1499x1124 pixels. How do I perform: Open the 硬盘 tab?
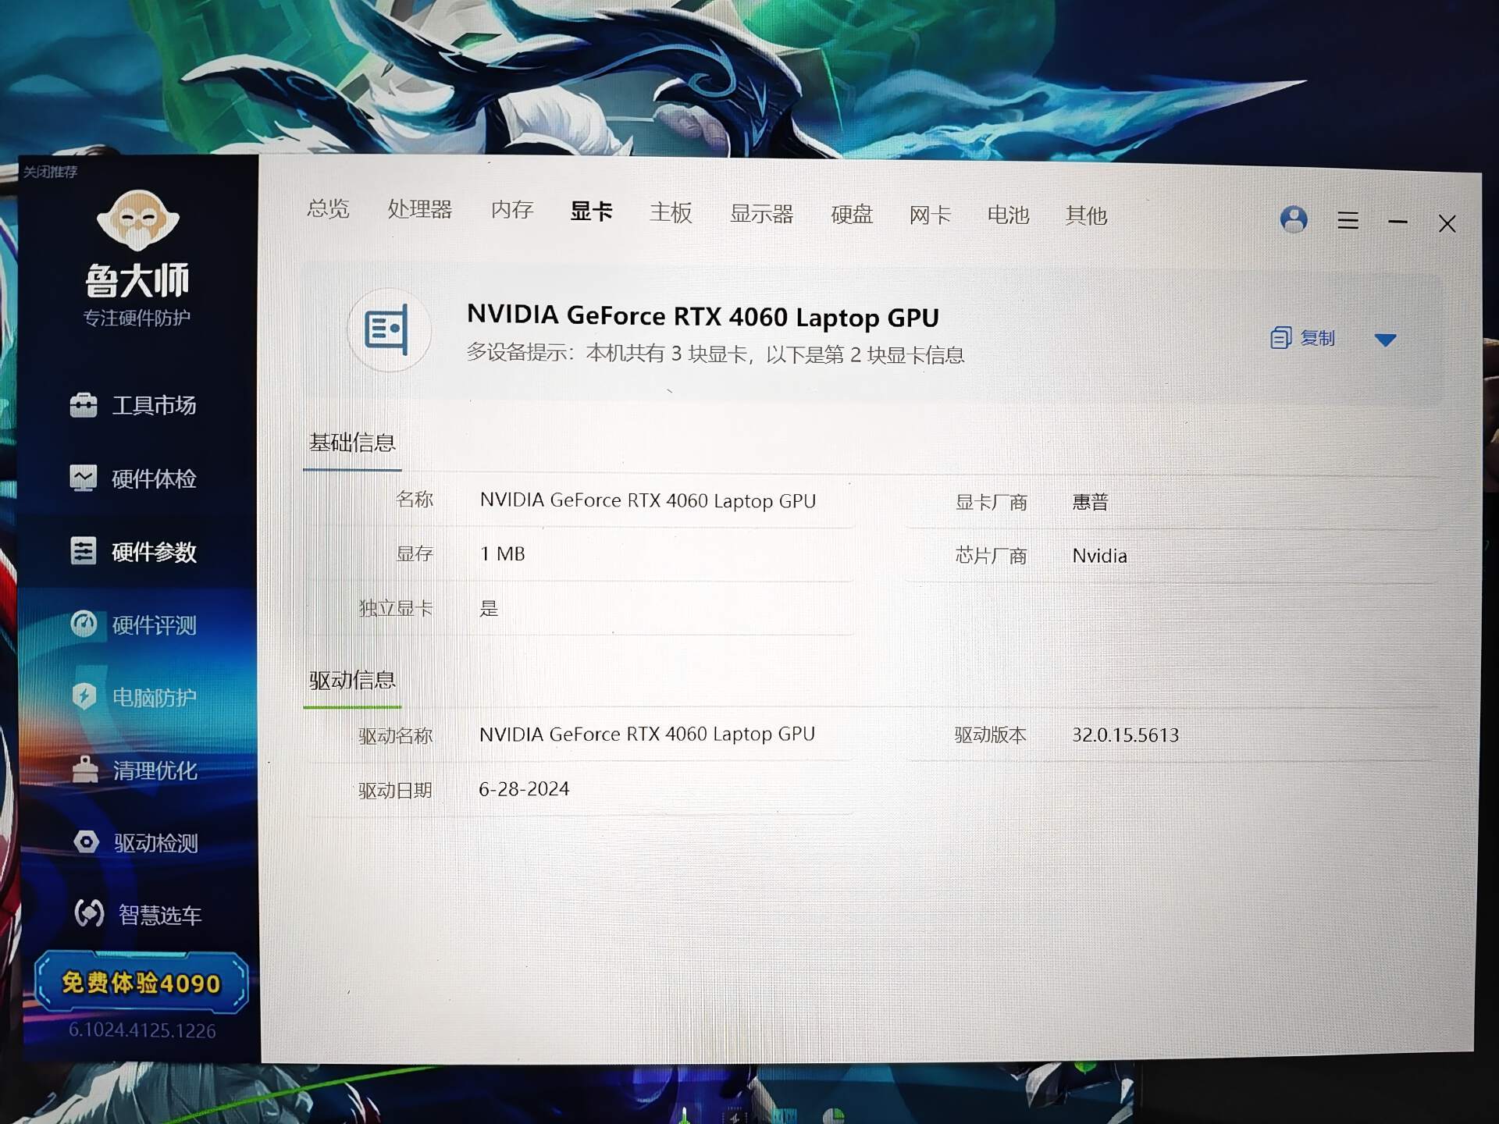click(851, 215)
